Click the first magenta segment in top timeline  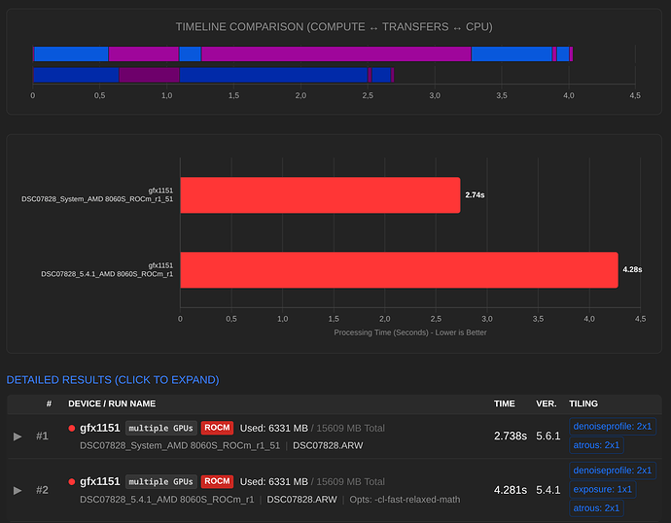tap(143, 53)
